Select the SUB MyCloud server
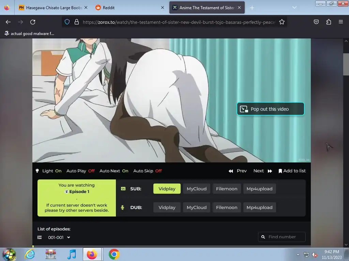The width and height of the screenshot is (349, 261). (x=197, y=189)
